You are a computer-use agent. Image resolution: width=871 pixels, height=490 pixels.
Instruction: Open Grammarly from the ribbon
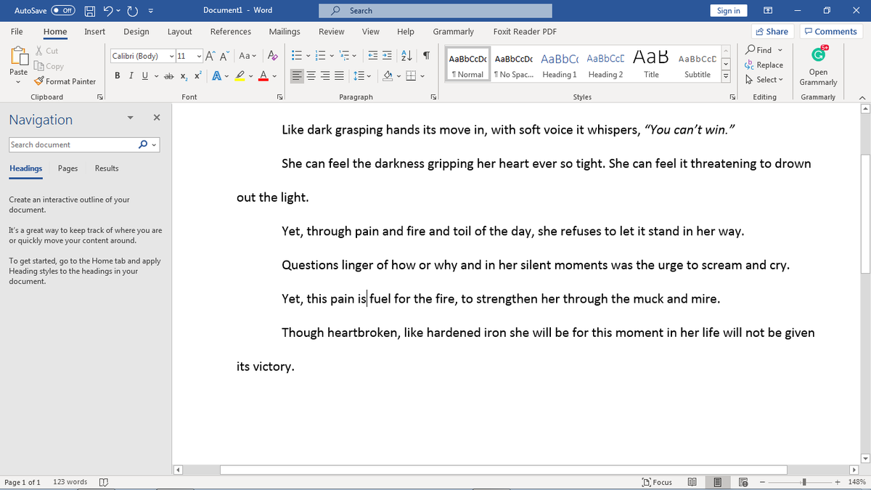[x=818, y=65]
